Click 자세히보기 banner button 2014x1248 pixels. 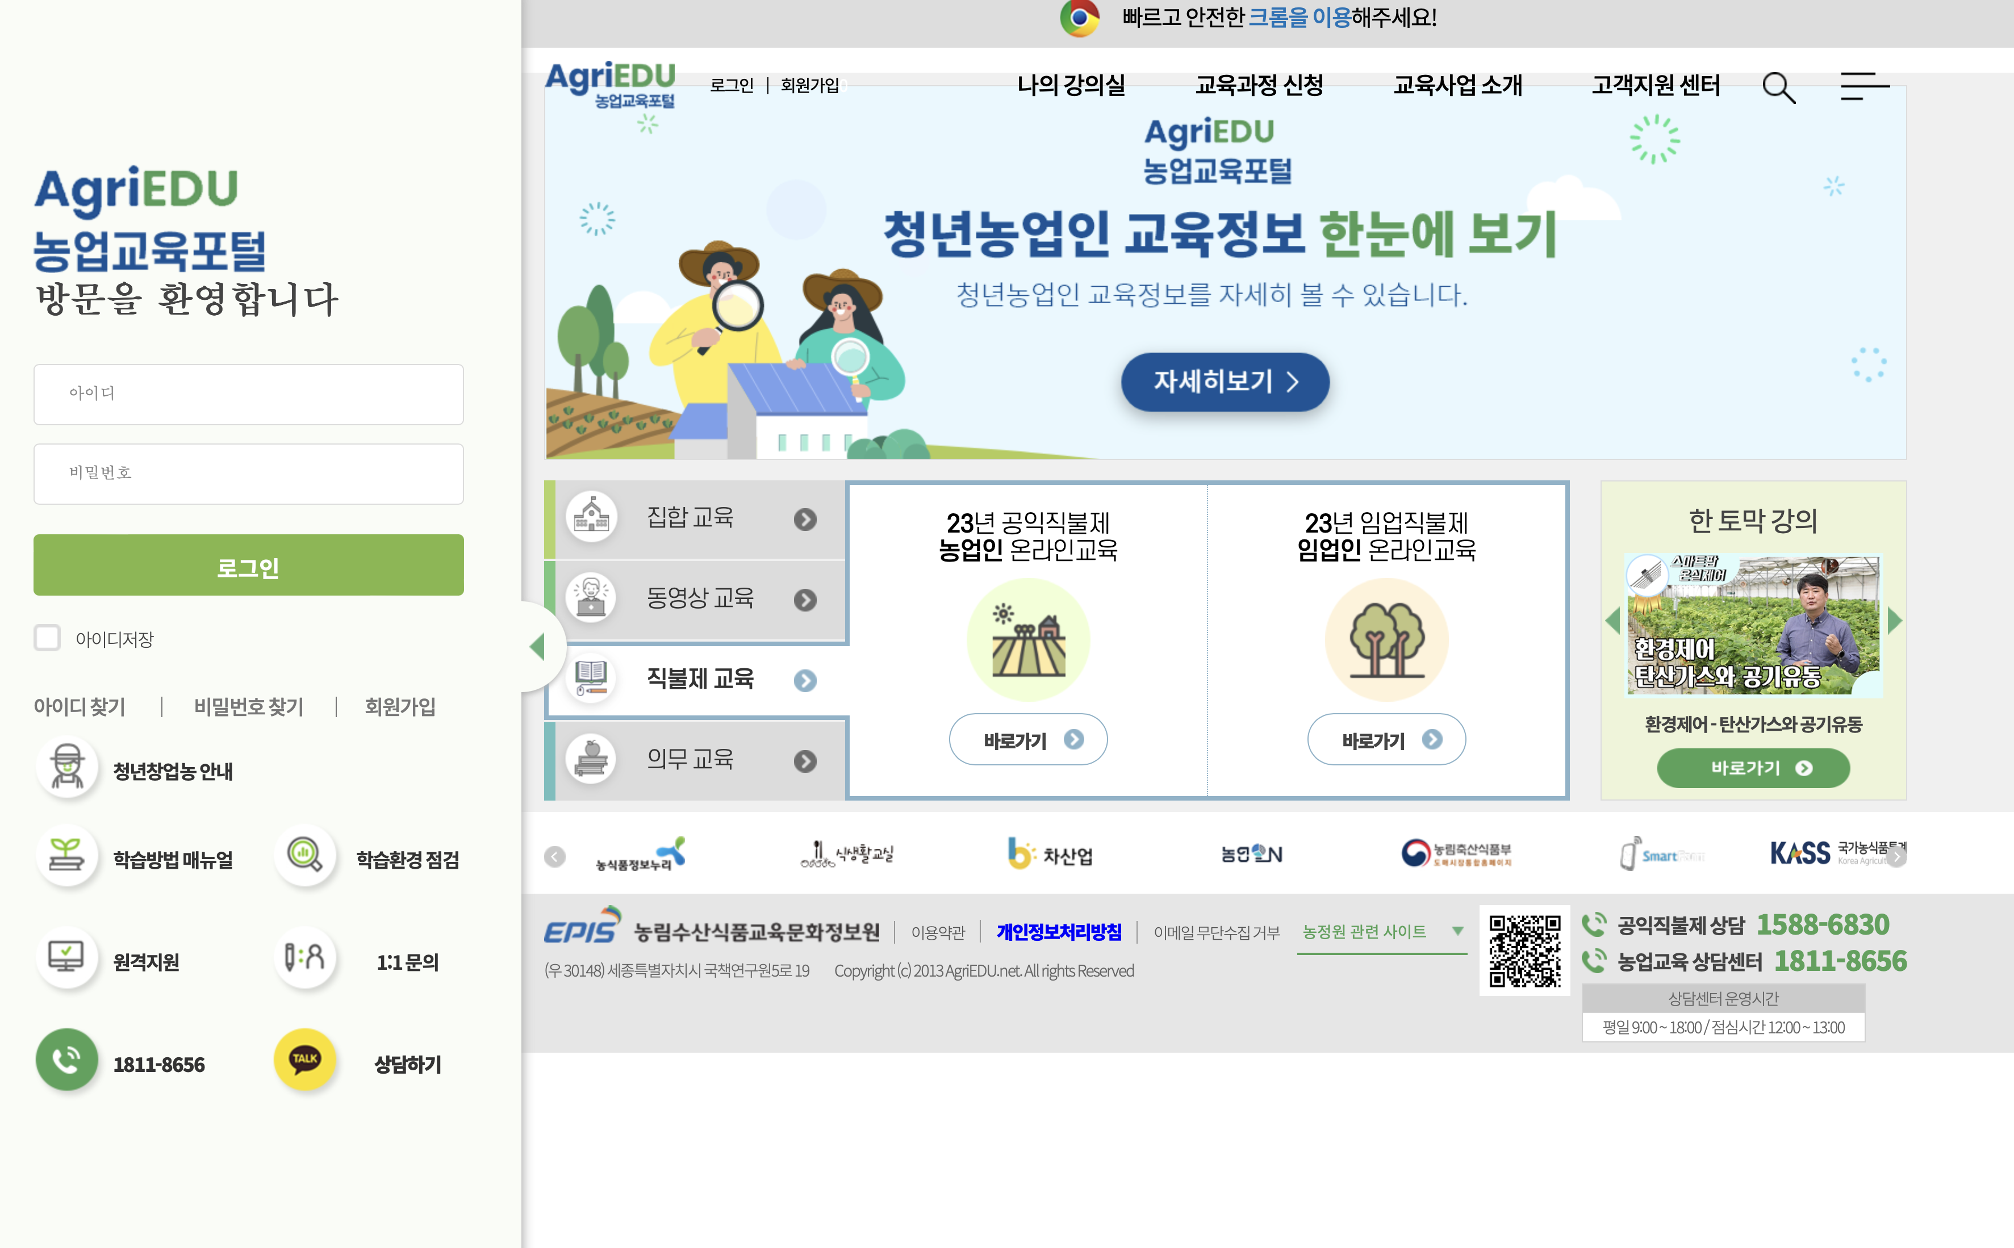pyautogui.click(x=1224, y=382)
